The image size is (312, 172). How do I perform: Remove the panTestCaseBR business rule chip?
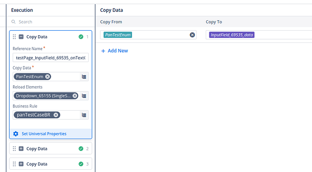point(56,115)
